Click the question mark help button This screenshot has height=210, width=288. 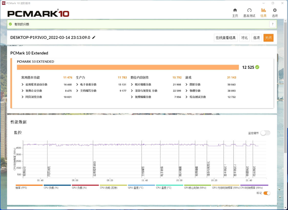[x=273, y=24]
